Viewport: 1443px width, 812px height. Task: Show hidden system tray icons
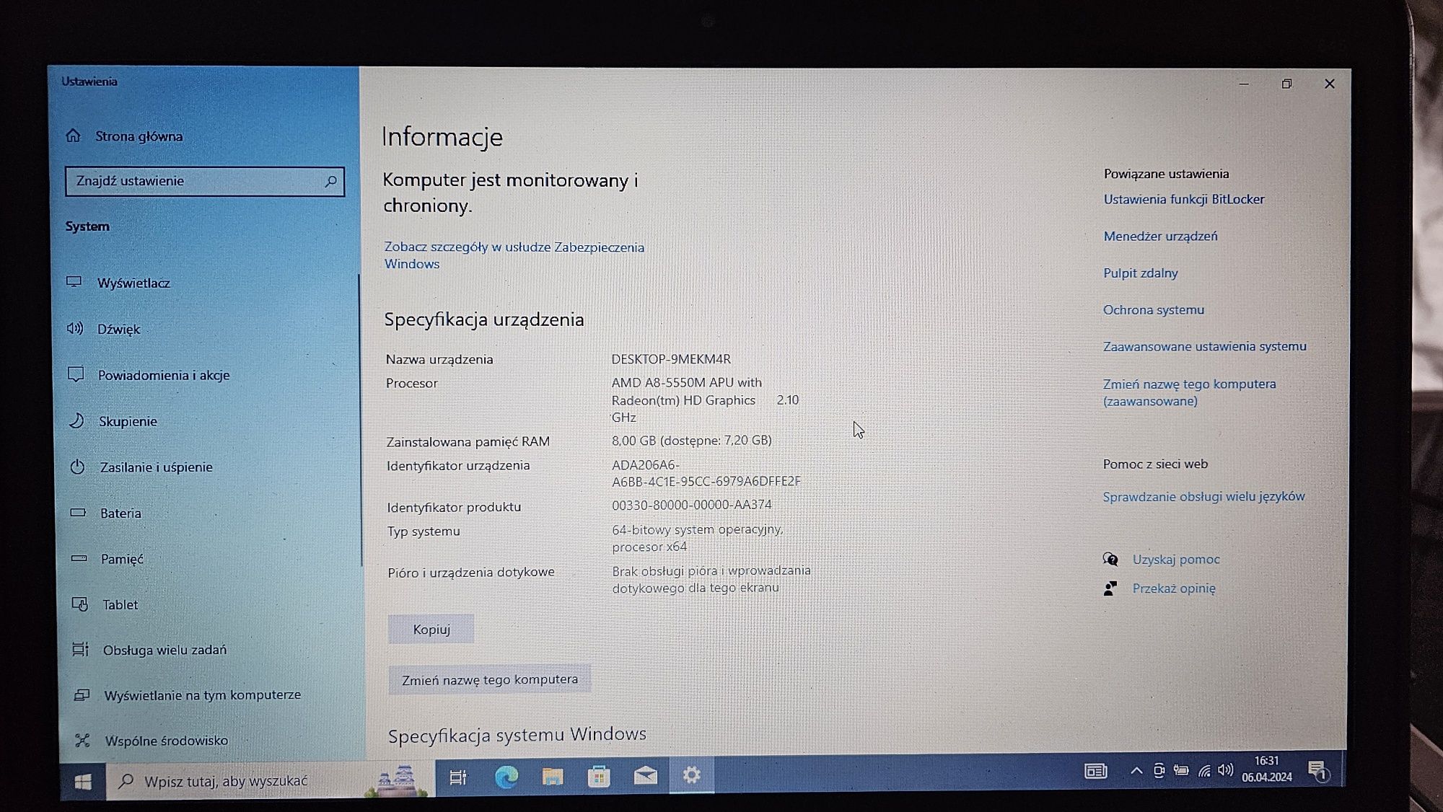pos(1136,771)
